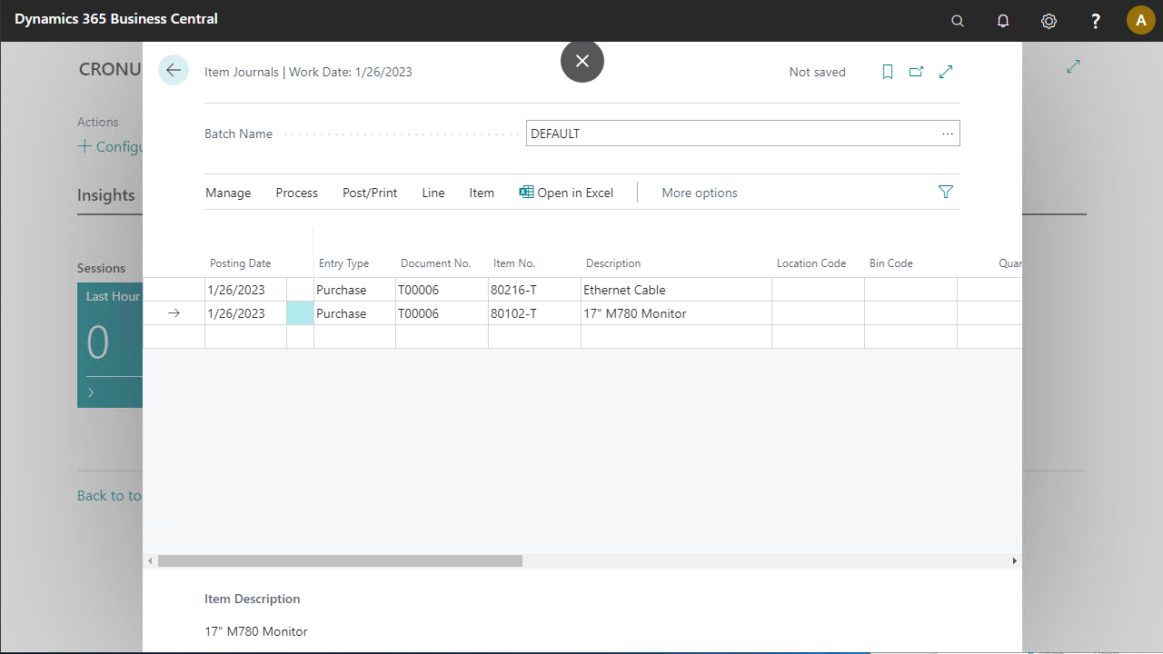Click the left arrow of the horizontal scrollbar
This screenshot has width=1163, height=654.
tap(150, 561)
